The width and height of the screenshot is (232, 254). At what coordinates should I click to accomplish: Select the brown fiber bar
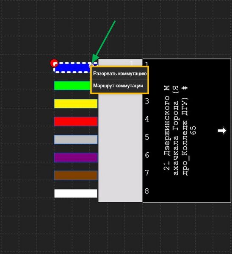click(76, 176)
